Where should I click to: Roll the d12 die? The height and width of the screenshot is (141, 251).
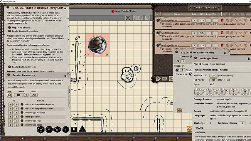point(49,129)
